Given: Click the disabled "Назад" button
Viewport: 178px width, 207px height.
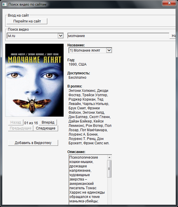Looking at the screenshot, I should [16, 122].
